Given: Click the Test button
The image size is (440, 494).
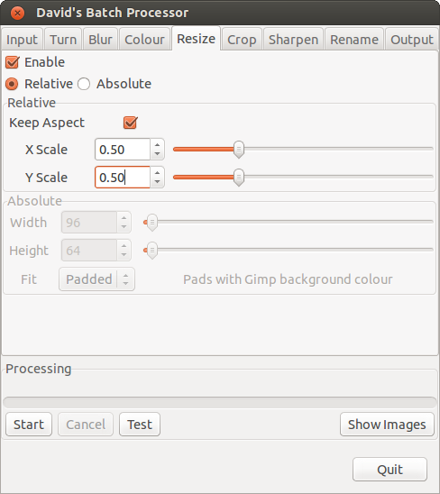Looking at the screenshot, I should [x=140, y=425].
